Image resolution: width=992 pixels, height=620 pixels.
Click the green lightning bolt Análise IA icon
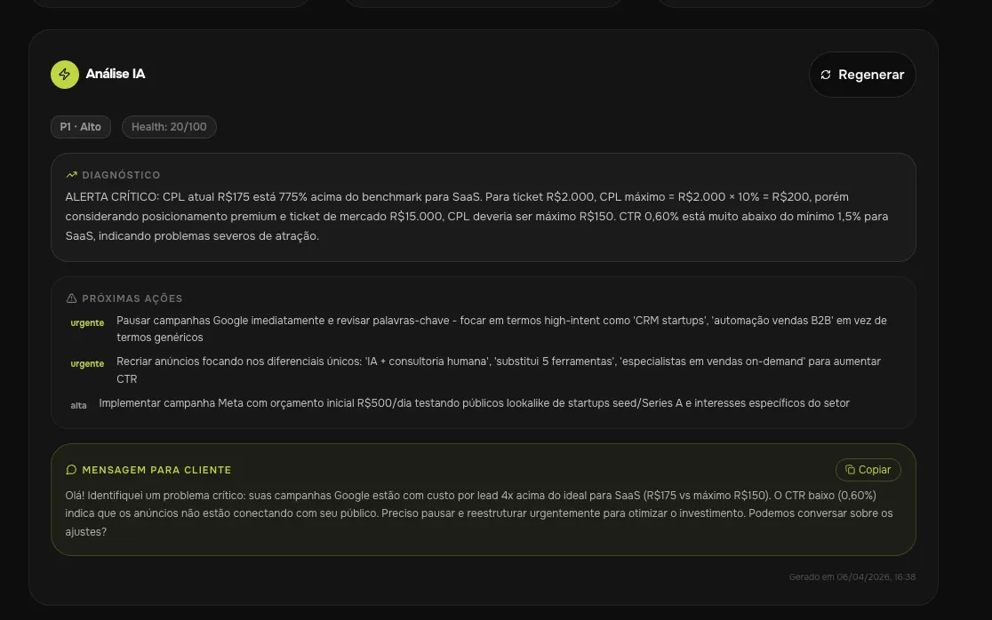pos(65,75)
